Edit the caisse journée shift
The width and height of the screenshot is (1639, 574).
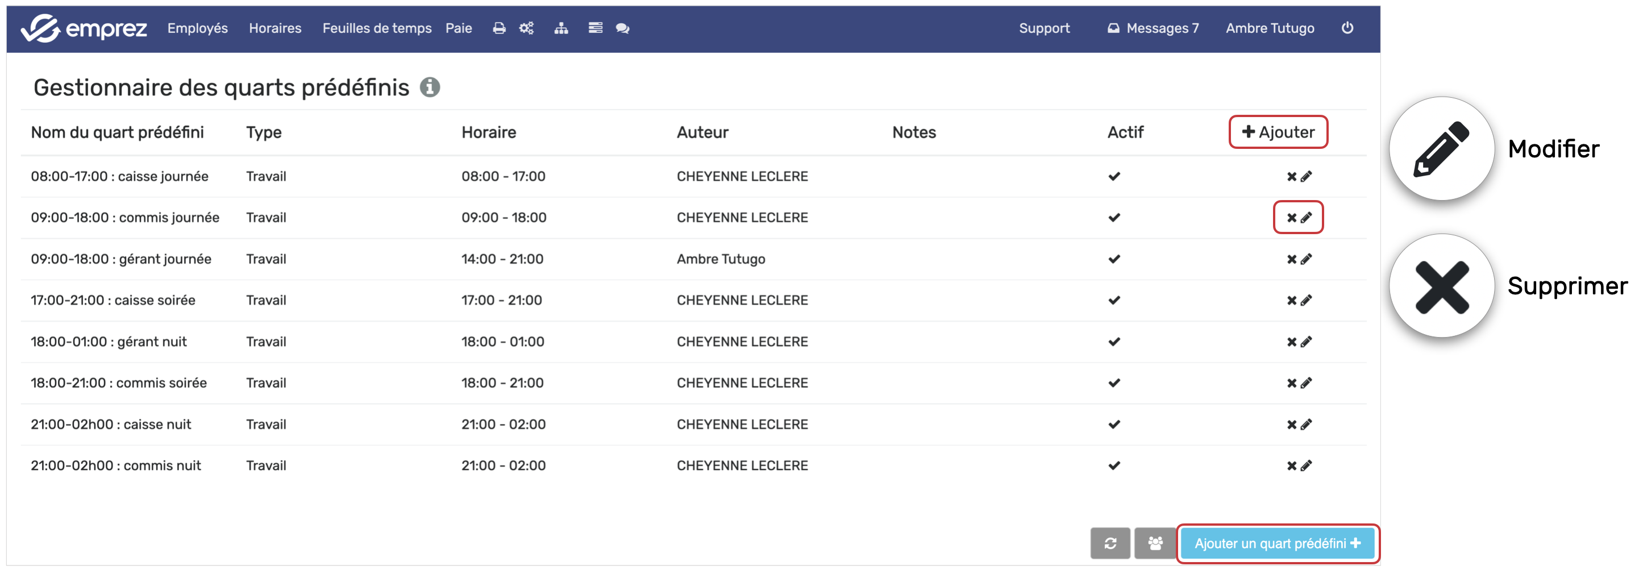(1305, 177)
